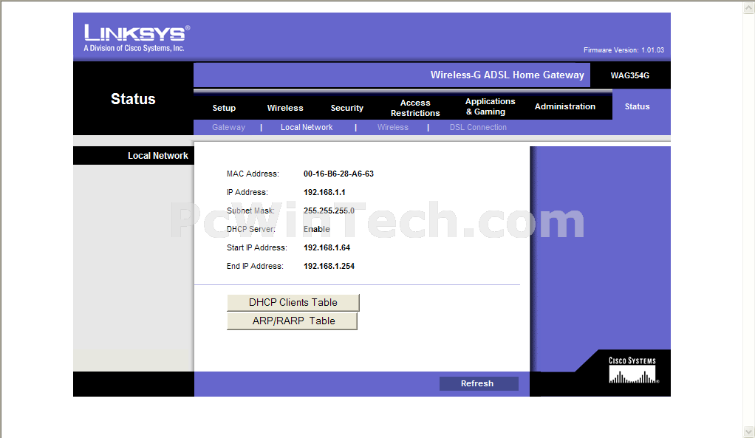Select start IP value 192.168.1.64
This screenshot has height=438, width=755.
327,247
